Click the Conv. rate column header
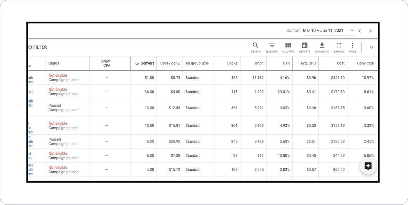408x205 pixels. (x=365, y=63)
